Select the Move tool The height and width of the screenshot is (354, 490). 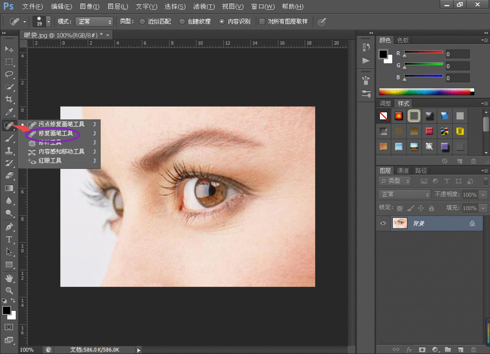tap(9, 49)
